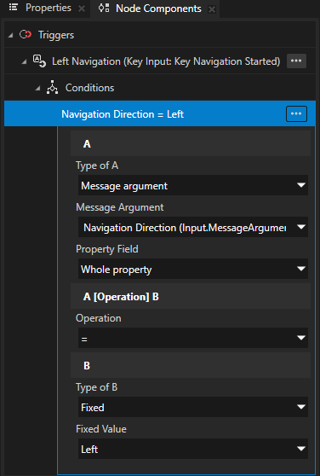The image size is (320, 476).
Task: Open the Property Field dropdown
Action: coord(193,269)
